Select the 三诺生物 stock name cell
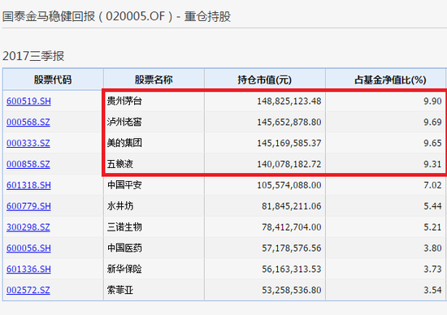447x315 pixels. (154, 227)
